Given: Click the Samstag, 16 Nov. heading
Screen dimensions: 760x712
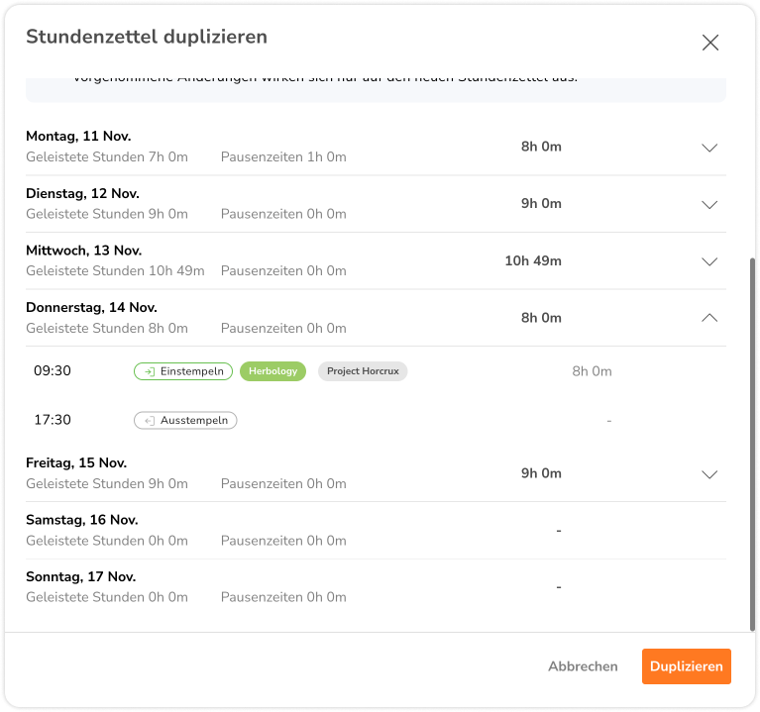Looking at the screenshot, I should [82, 520].
